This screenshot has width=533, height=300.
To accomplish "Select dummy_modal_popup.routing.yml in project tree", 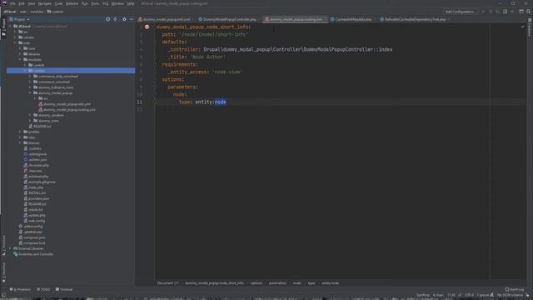I will [69, 109].
